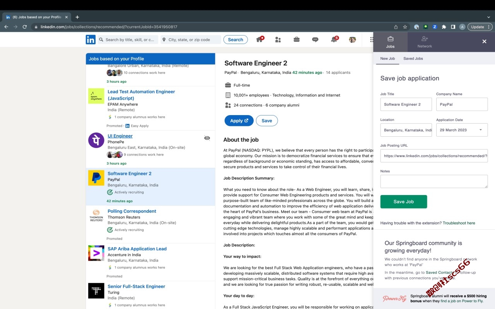Open the profile avatar menu
Viewport: 495px width, 309px height.
coord(352,39)
